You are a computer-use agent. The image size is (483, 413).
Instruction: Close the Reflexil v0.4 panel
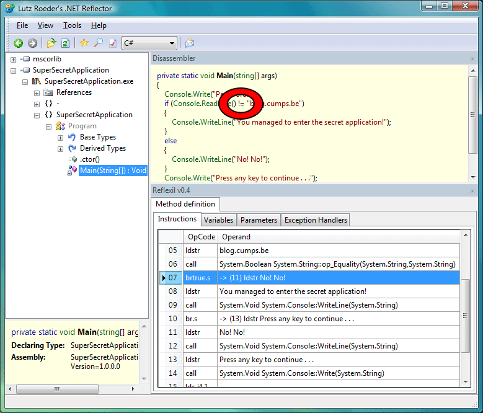pyautogui.click(x=472, y=191)
